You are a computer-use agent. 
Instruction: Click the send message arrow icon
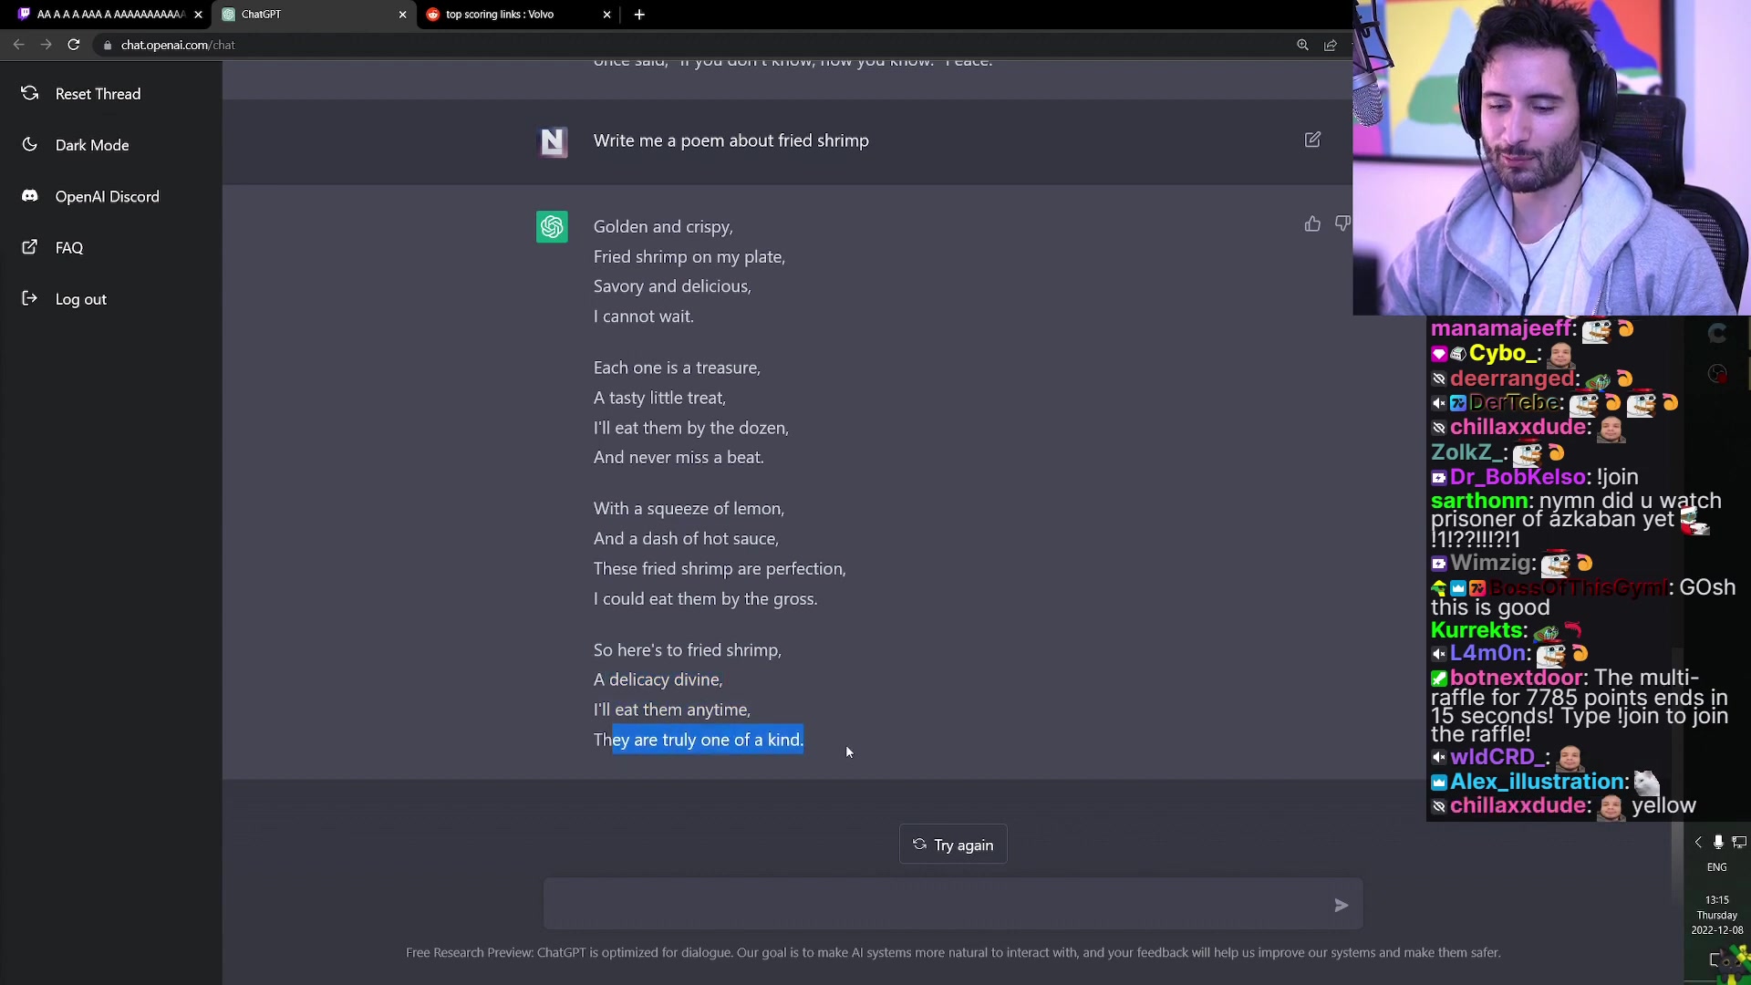[1341, 905]
